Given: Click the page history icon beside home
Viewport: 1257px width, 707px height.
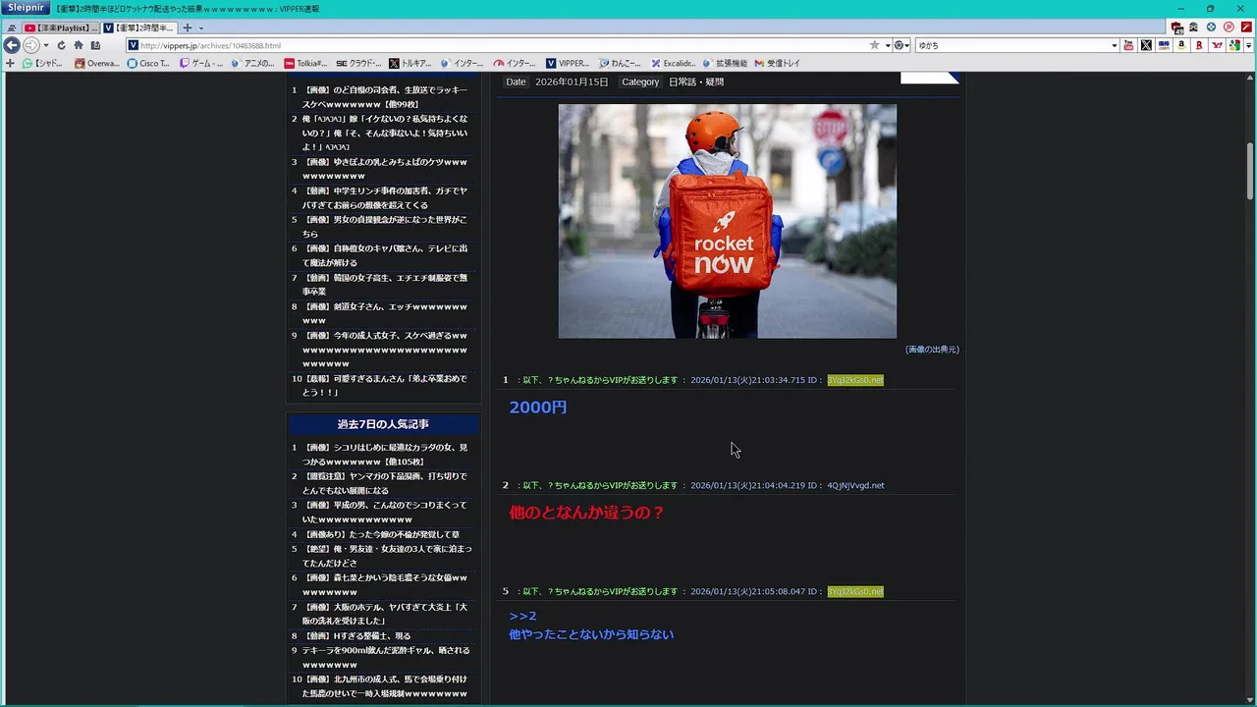Looking at the screenshot, I should pos(95,45).
